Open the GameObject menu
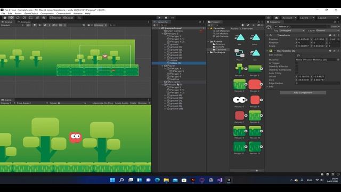Viewport: 341px width, 192px height. point(31,13)
